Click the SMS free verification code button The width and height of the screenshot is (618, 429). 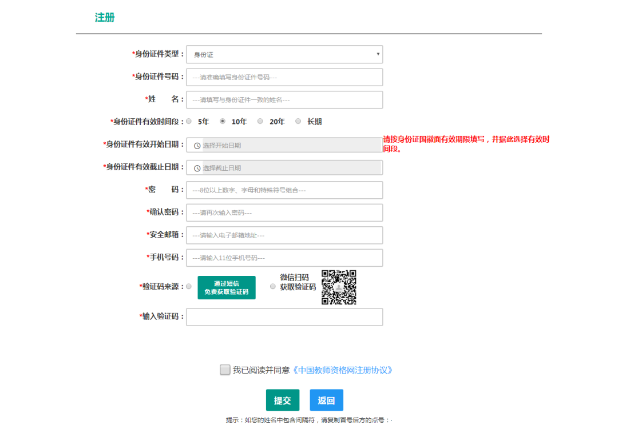[226, 287]
